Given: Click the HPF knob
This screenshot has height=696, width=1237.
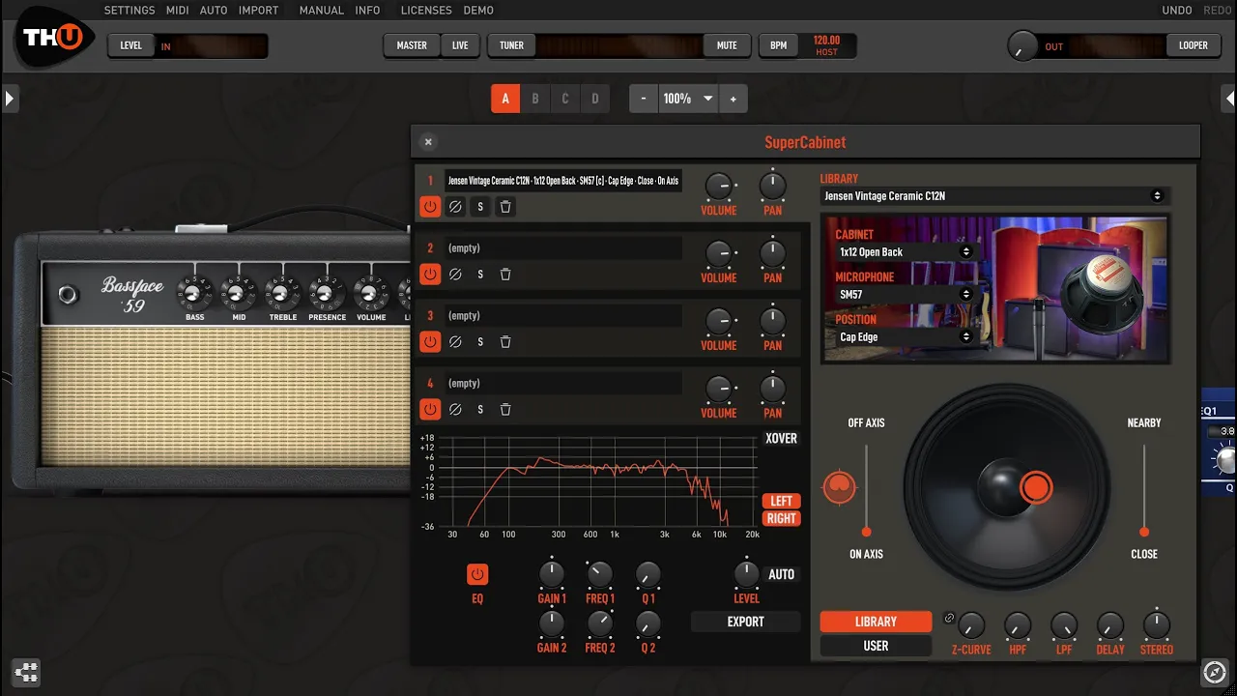Looking at the screenshot, I should [1017, 625].
